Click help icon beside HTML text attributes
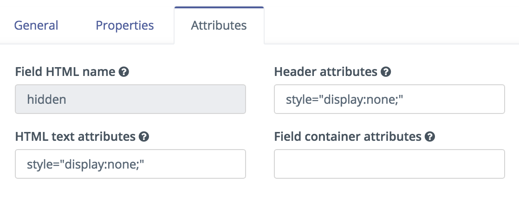 coord(143,136)
